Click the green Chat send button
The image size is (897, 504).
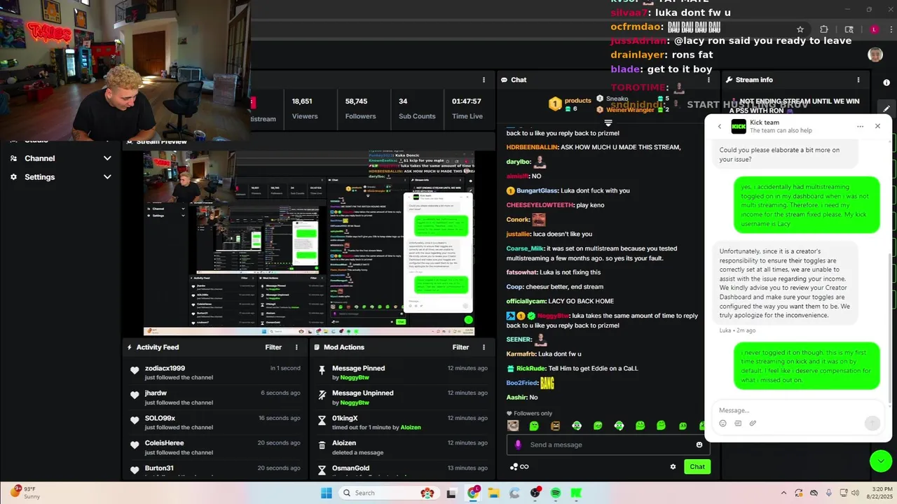[697, 467]
